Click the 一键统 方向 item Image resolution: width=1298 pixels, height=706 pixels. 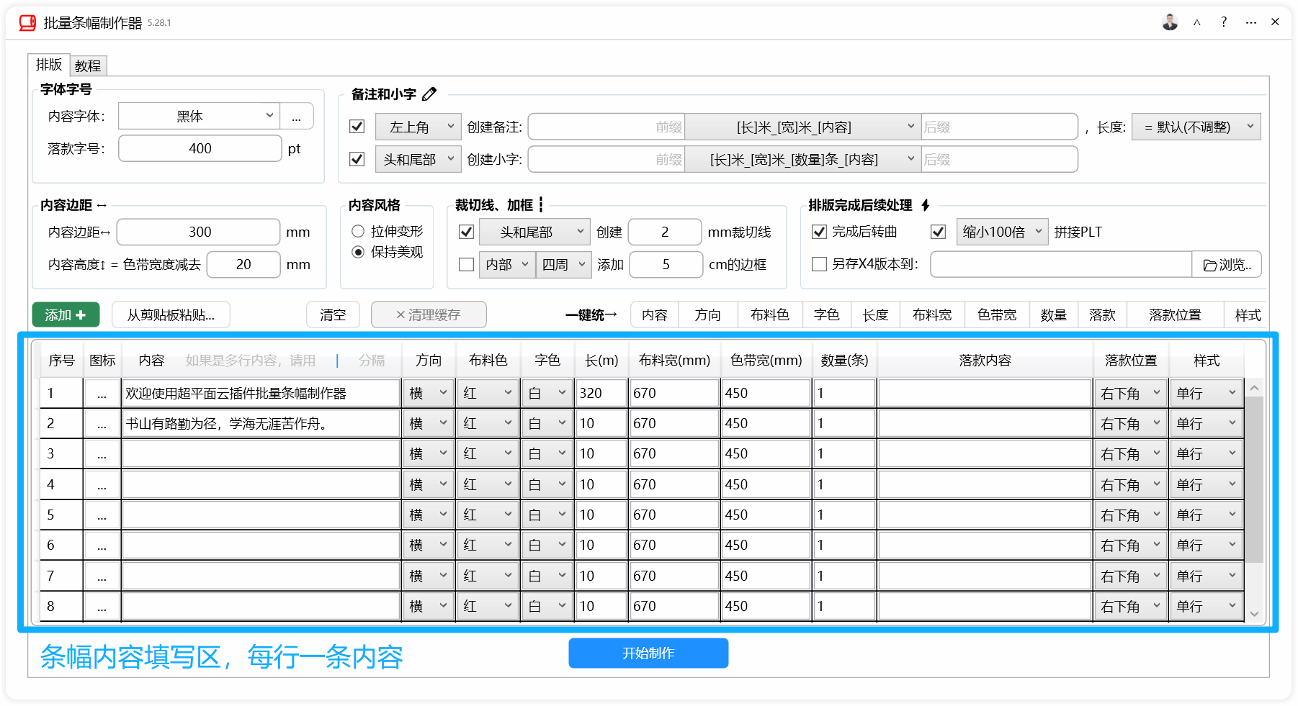click(707, 315)
